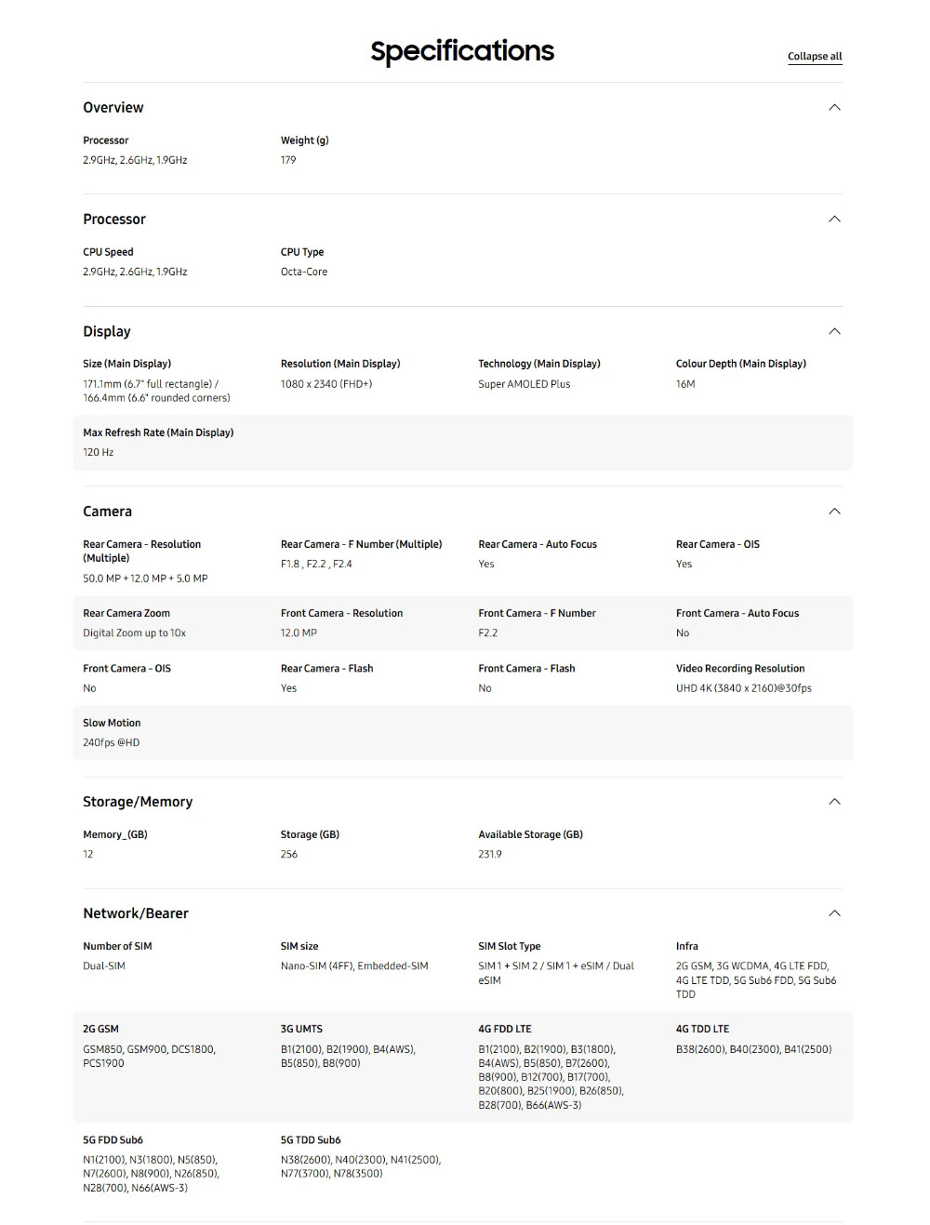
Task: Collapse the Display section chevron arrow
Action: 834,332
